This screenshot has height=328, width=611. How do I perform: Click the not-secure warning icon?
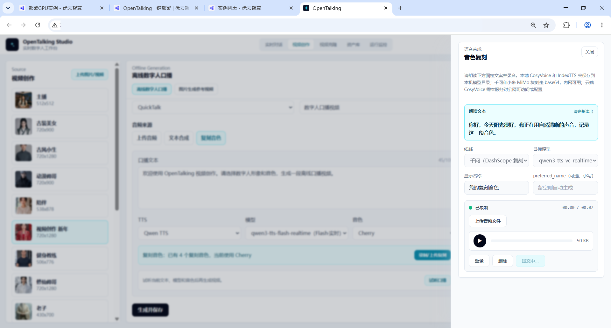click(x=55, y=25)
